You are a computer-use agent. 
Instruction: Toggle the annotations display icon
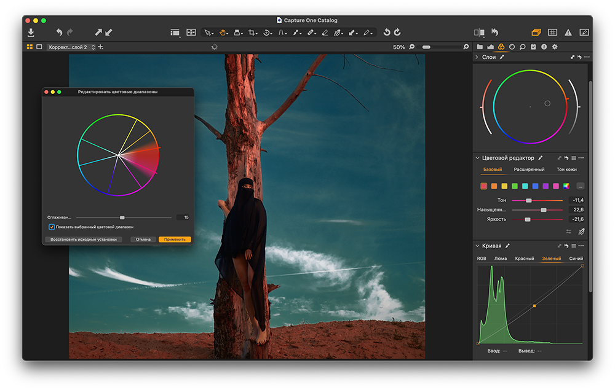click(x=584, y=33)
